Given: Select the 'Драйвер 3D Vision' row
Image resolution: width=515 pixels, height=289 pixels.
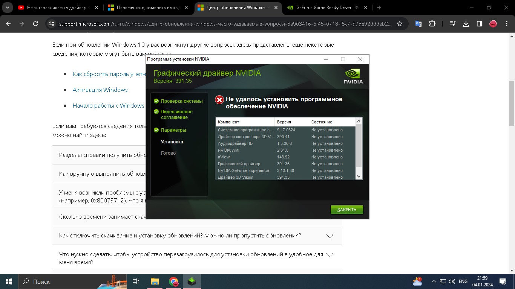Looking at the screenshot, I should (285, 177).
